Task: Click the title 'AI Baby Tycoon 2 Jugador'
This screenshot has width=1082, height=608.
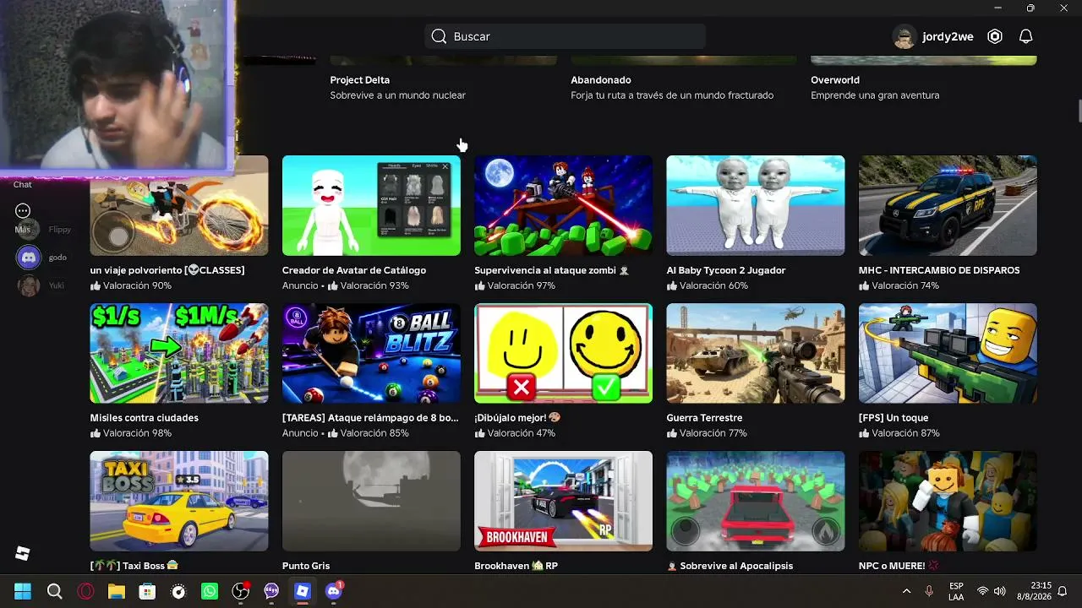Action: pyautogui.click(x=726, y=270)
